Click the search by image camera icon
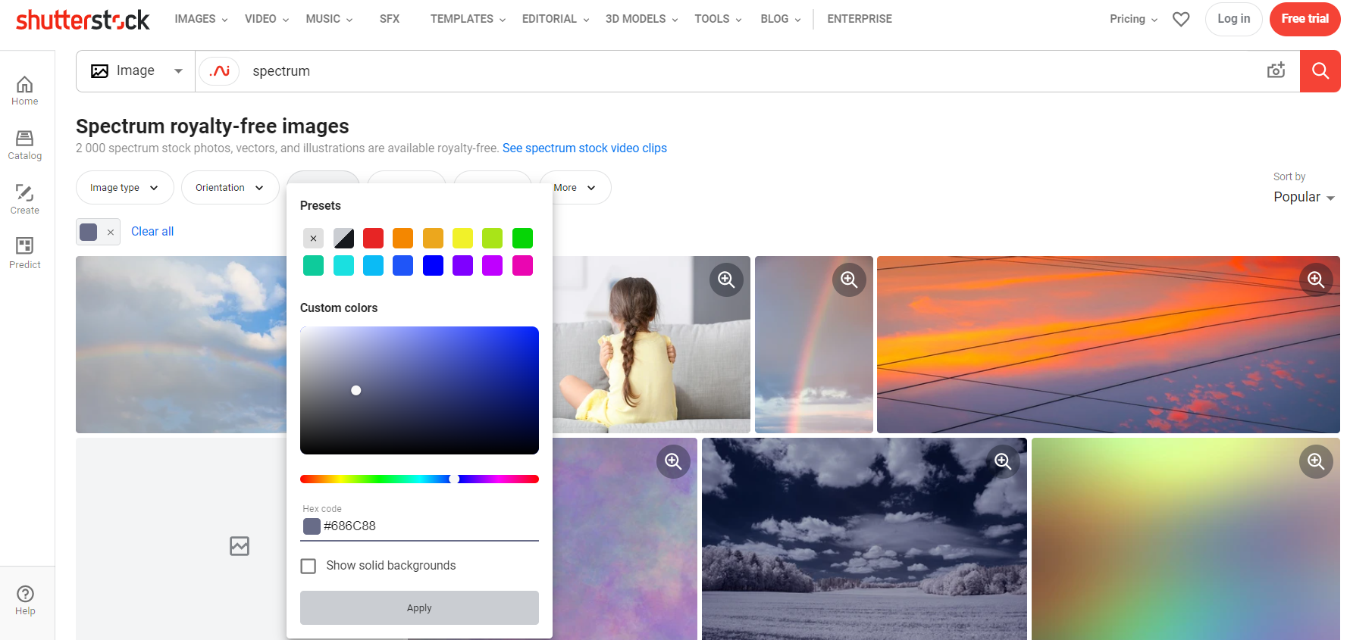 point(1276,70)
